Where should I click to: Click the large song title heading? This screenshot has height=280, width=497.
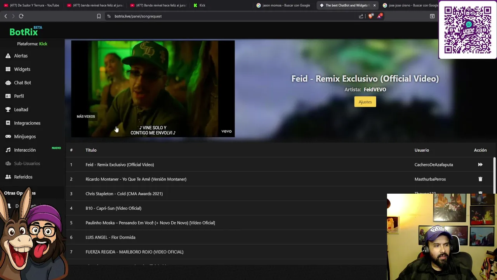365,79
